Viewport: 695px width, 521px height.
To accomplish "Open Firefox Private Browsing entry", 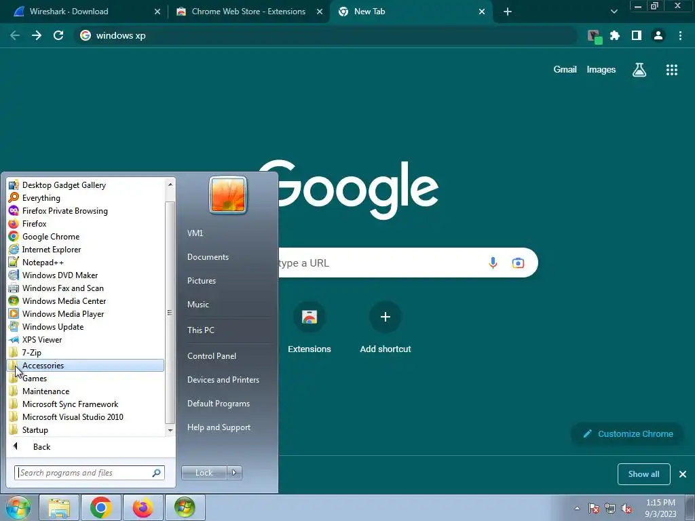I will pos(86,211).
